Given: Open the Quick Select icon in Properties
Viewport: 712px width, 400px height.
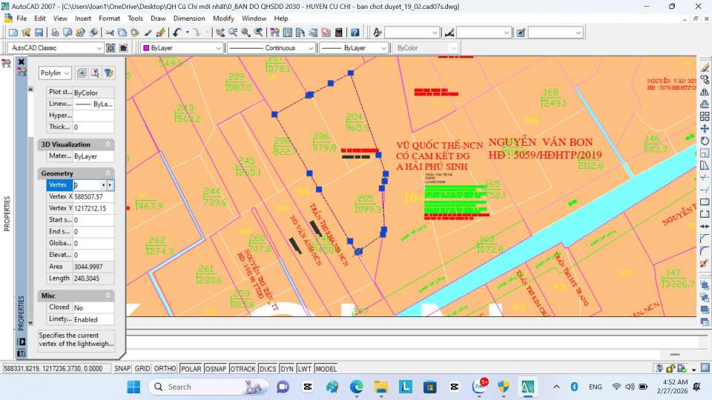Looking at the screenshot, I should (109, 73).
